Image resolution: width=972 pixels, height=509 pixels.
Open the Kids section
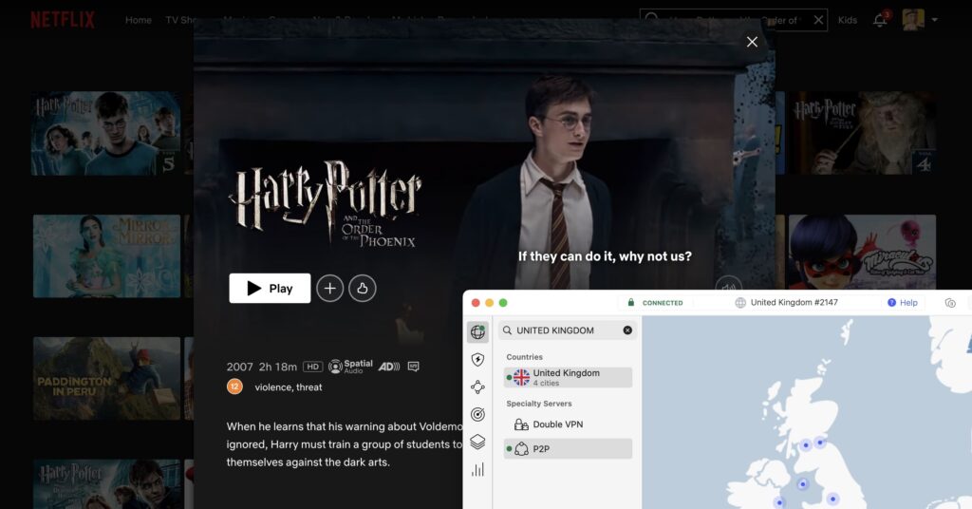tap(848, 20)
